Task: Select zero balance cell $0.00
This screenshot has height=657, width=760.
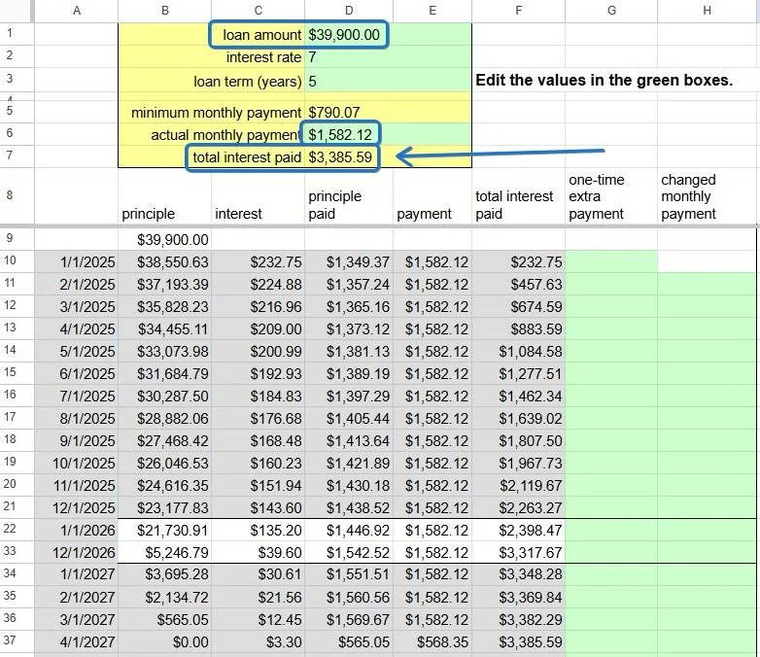Action: [x=165, y=641]
